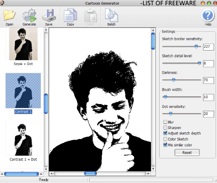Screen dimensions: 217x183
Task: Adjust Sketch border sensitivity slider handle
Action: [196, 47]
